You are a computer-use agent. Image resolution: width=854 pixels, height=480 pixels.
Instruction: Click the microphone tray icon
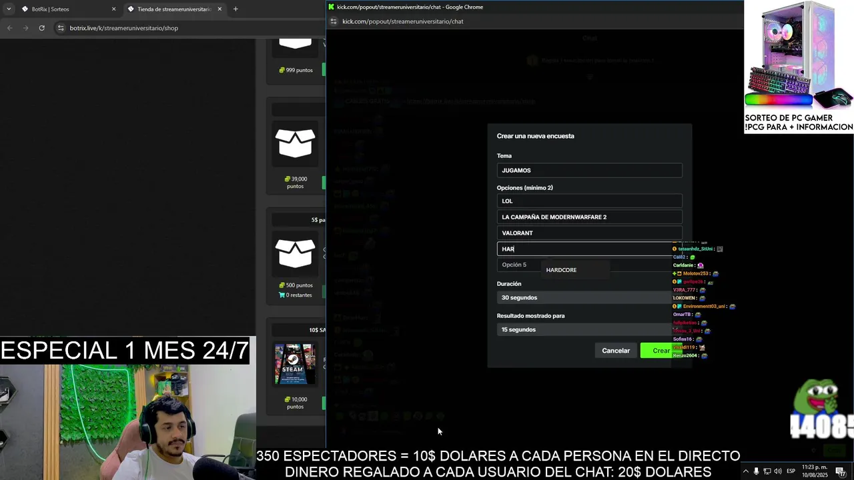click(x=756, y=471)
